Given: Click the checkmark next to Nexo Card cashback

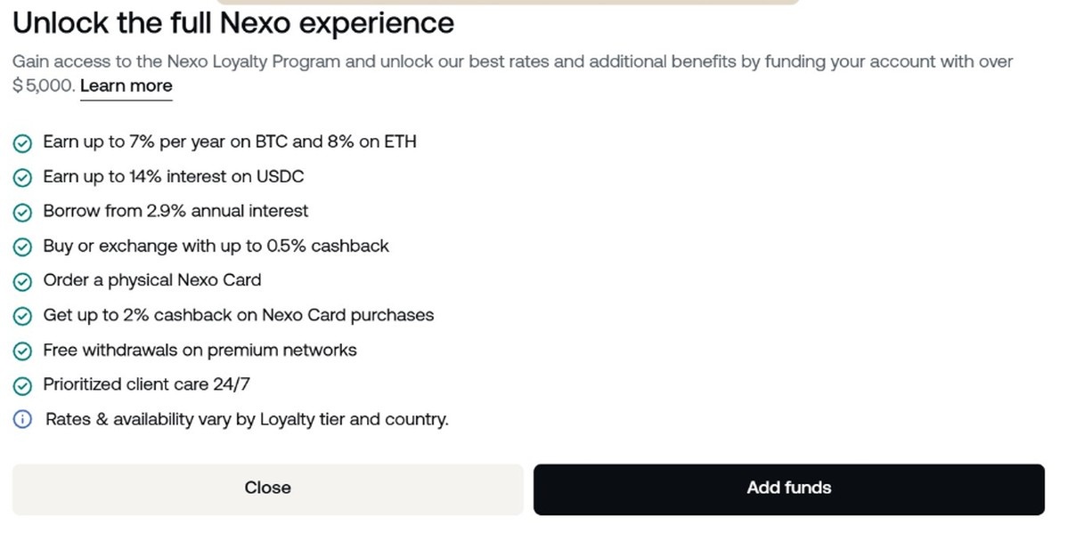Looking at the screenshot, I should 22,316.
